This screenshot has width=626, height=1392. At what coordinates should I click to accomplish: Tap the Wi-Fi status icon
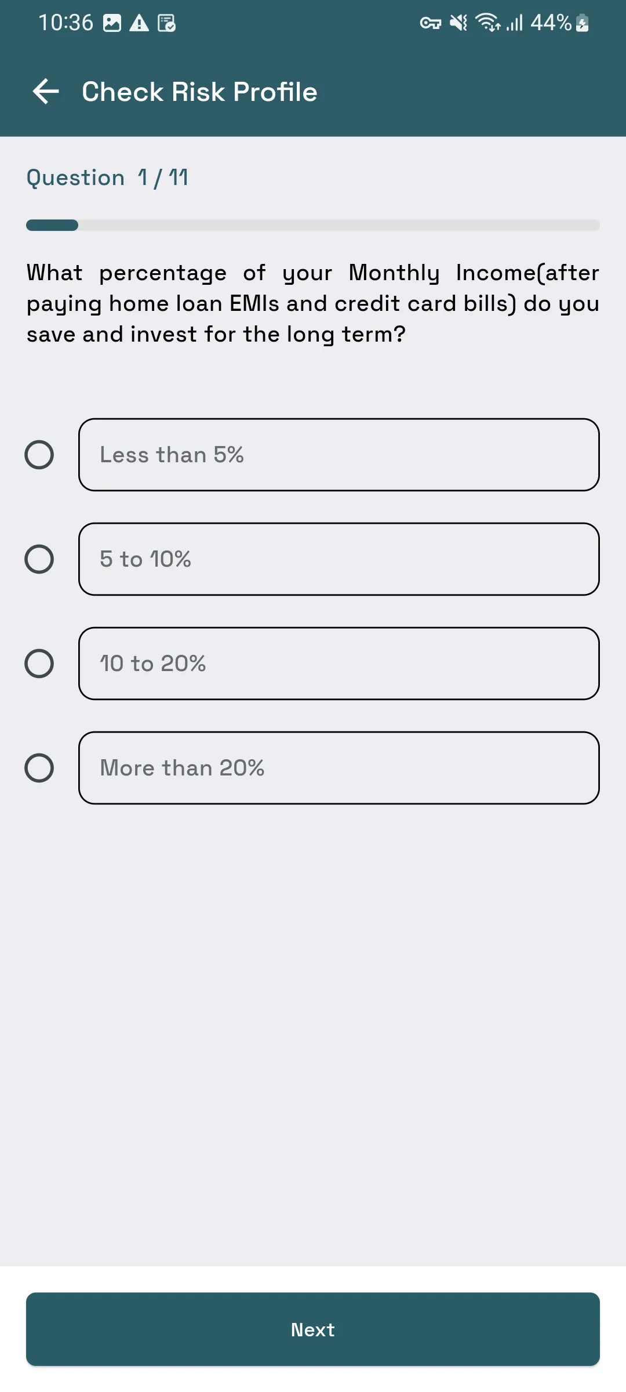click(x=488, y=23)
